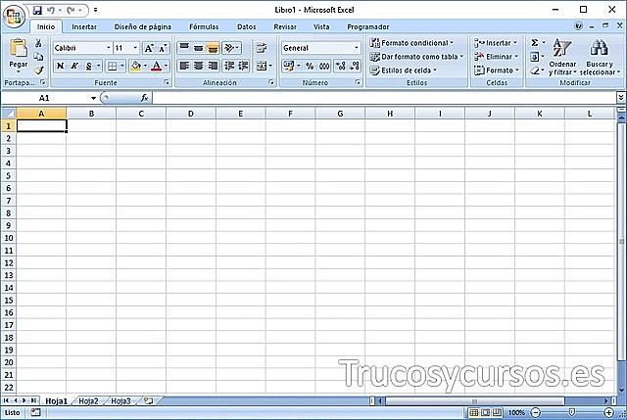Click Insertar in the Celdas group
The image size is (627, 420).
click(496, 43)
